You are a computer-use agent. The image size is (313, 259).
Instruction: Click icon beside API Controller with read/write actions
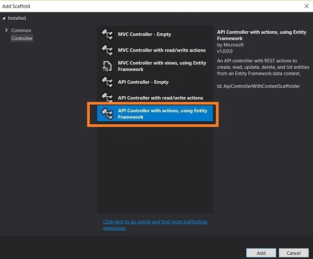[x=107, y=97]
